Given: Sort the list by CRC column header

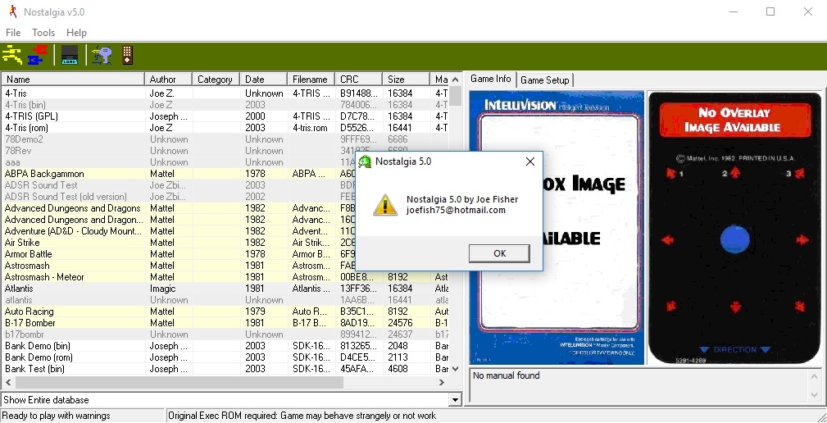Looking at the screenshot, I should coord(358,80).
